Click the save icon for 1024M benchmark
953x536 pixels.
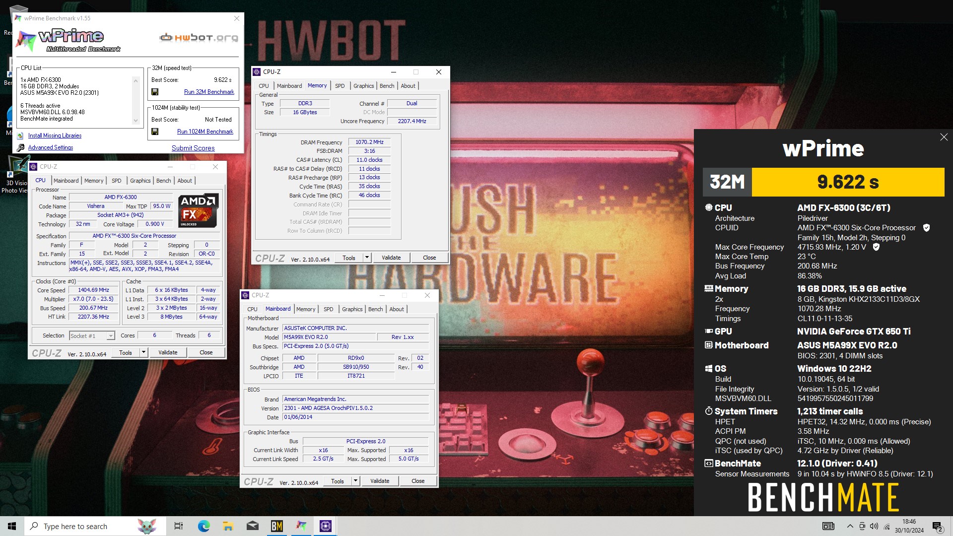coord(155,132)
